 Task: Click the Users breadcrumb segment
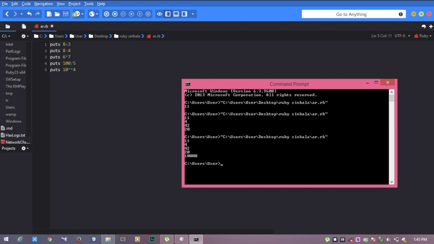pos(56,36)
